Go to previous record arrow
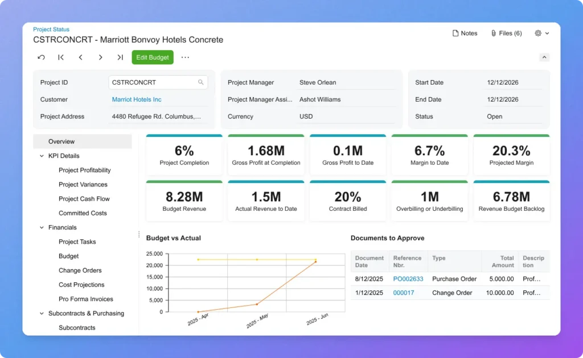Viewport: 583px width, 358px height. point(81,57)
